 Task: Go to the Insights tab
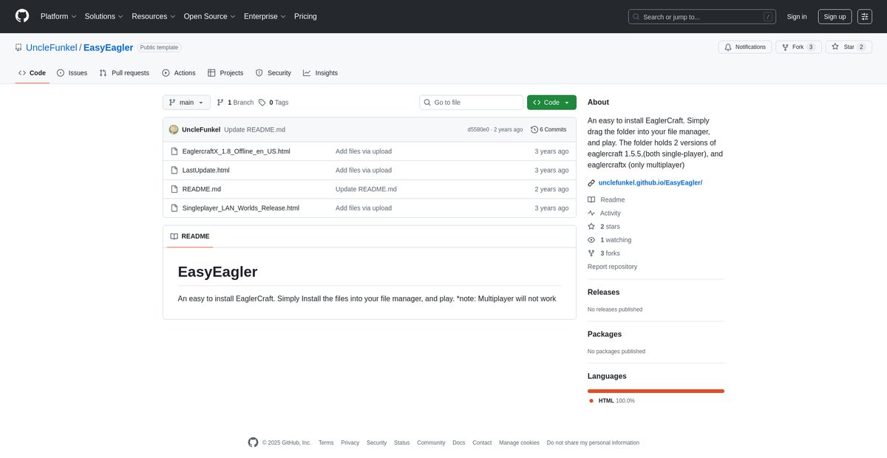(320, 73)
